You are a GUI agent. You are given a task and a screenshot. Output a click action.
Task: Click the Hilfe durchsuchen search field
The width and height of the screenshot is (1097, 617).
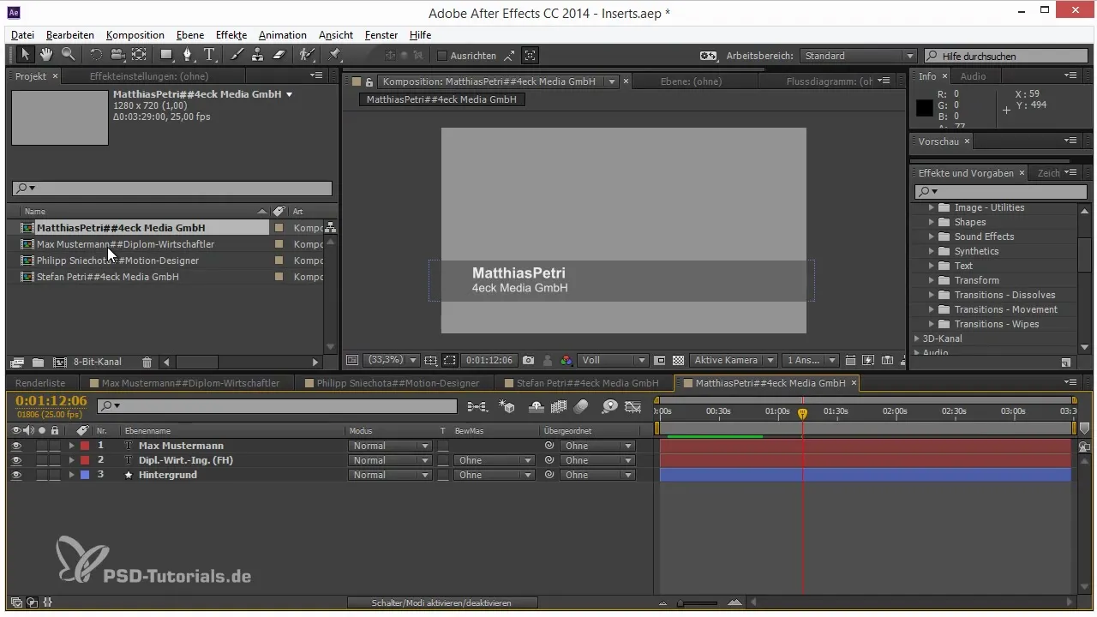pos(1004,56)
